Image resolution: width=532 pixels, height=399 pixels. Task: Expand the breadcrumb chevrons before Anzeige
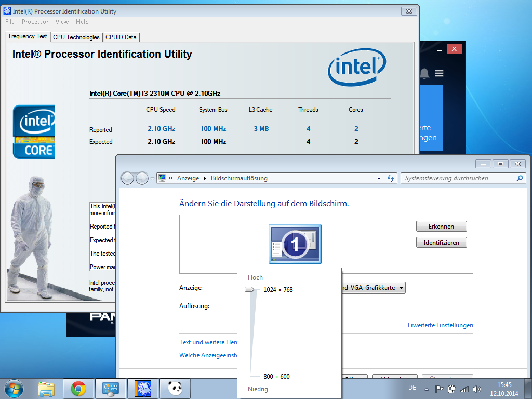tap(171, 178)
